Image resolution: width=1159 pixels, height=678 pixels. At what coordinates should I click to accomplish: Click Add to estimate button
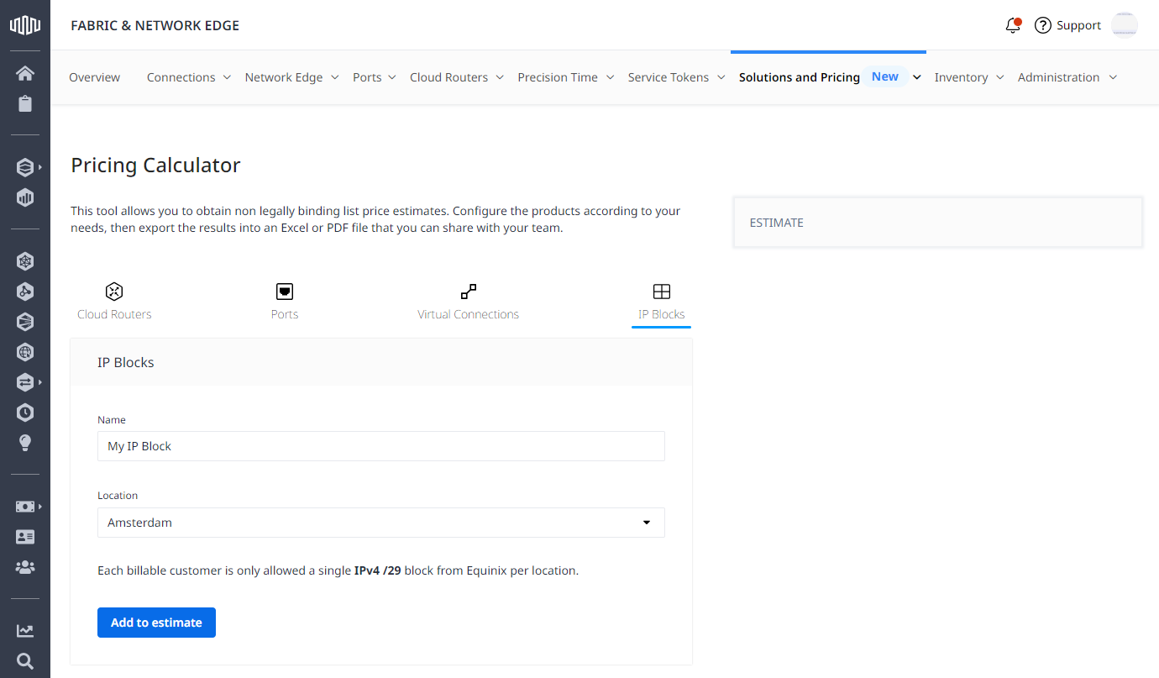[156, 623]
